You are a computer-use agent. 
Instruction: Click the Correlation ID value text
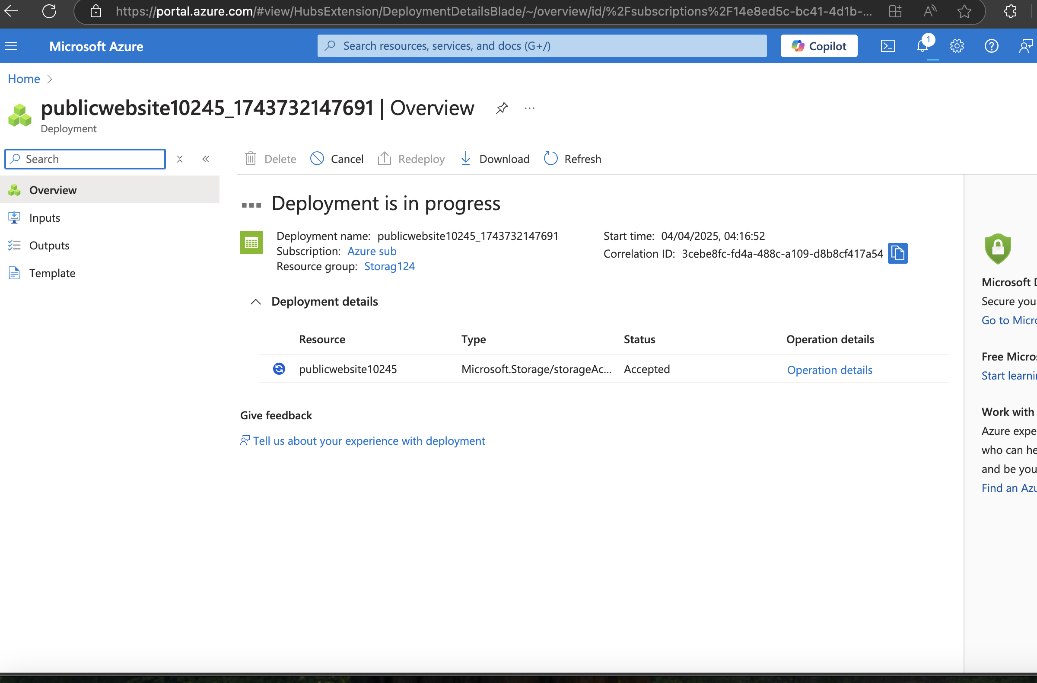[782, 254]
